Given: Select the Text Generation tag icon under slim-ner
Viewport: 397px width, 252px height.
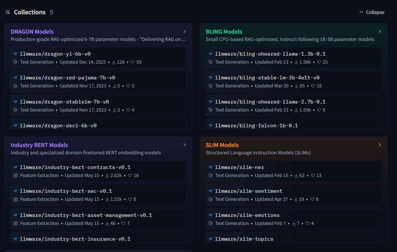Looking at the screenshot, I should 211,175.
